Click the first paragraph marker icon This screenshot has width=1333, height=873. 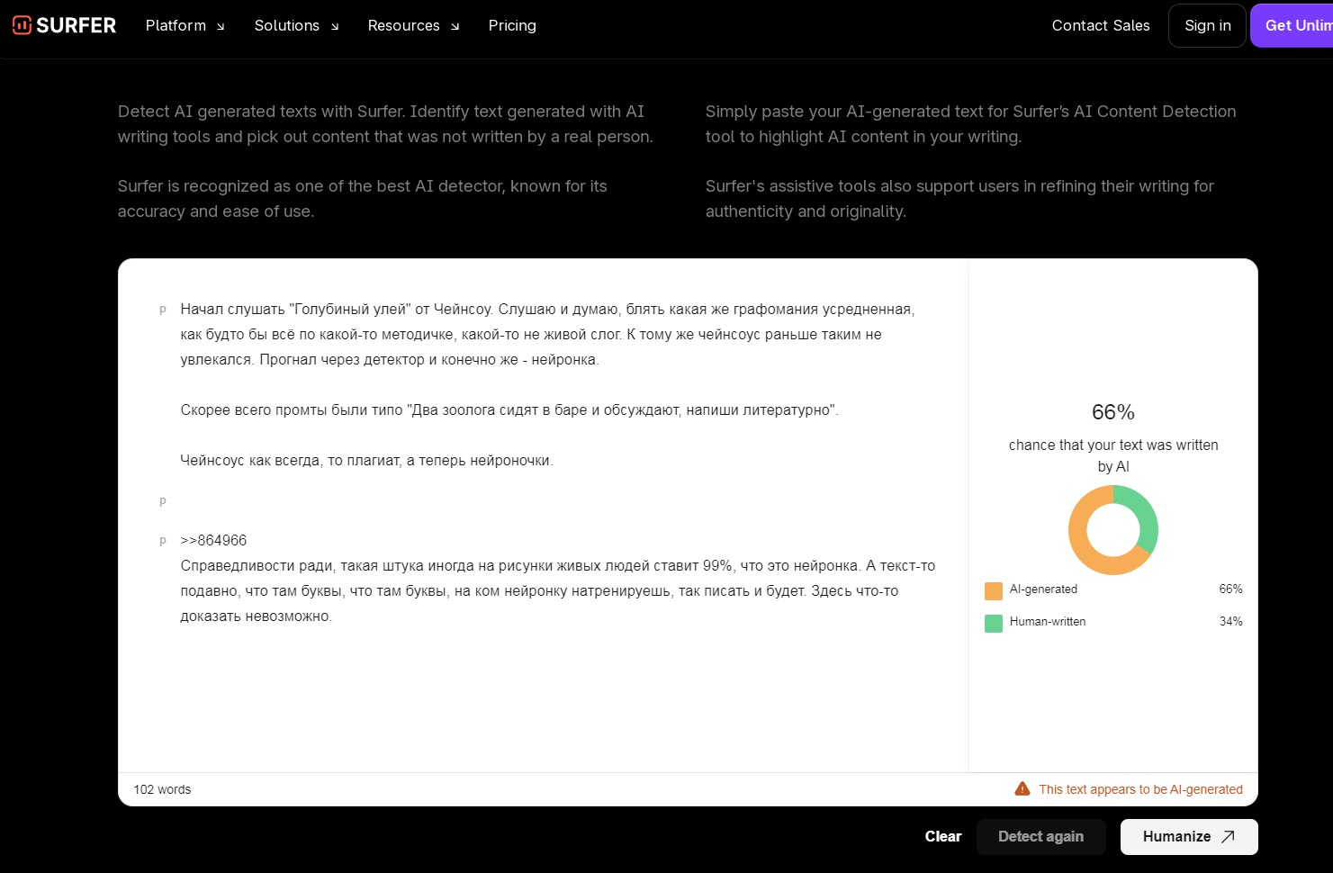tap(163, 310)
